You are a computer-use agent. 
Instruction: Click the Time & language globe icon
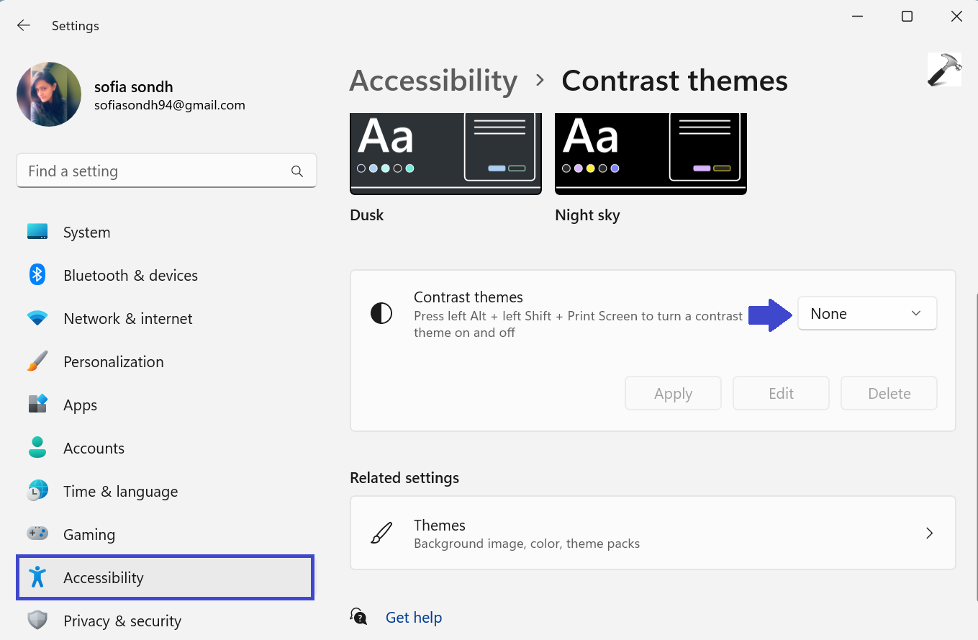pos(37,491)
